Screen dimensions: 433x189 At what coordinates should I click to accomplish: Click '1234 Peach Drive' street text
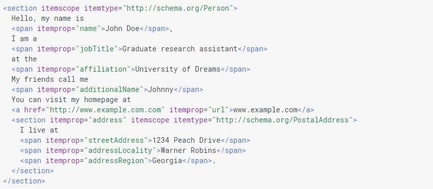click(x=187, y=140)
